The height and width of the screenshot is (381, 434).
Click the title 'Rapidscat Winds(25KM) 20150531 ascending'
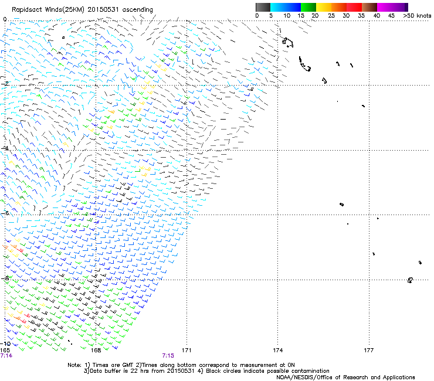(82, 10)
